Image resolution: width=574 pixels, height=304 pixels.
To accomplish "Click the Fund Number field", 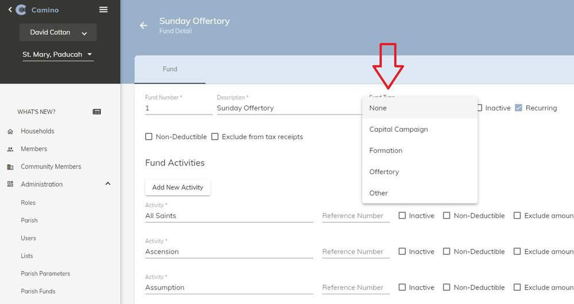I will (x=179, y=108).
